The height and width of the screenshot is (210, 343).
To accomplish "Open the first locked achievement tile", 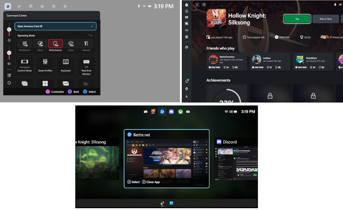I will tap(270, 93).
